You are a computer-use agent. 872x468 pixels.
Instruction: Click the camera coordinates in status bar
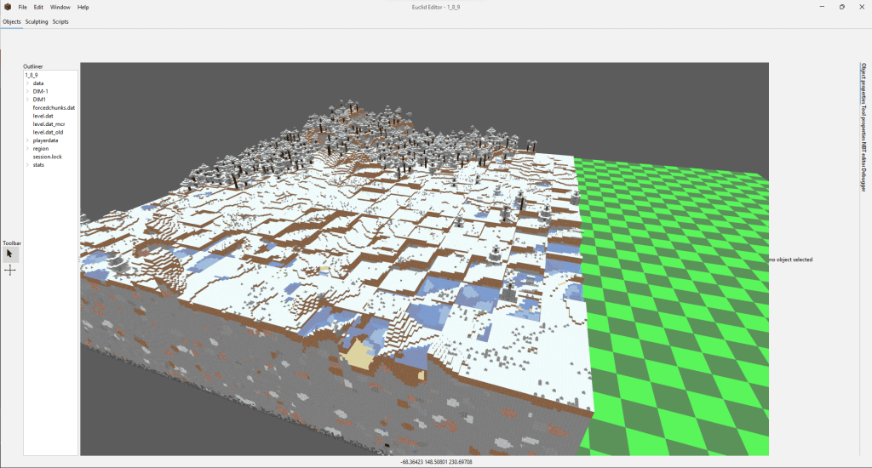click(436, 462)
